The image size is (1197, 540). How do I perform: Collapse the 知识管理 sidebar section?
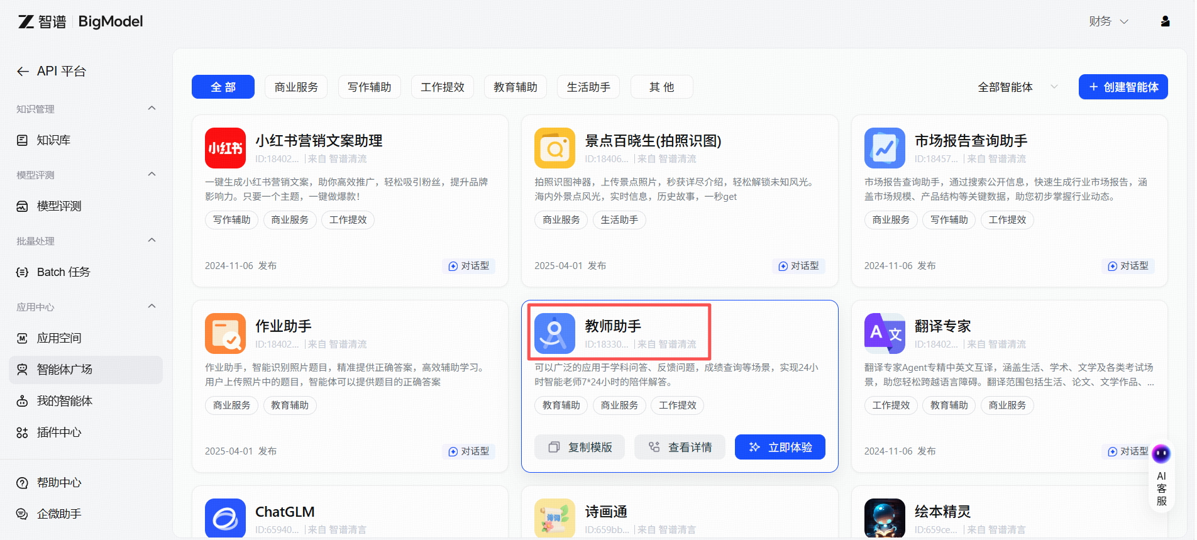coord(152,108)
